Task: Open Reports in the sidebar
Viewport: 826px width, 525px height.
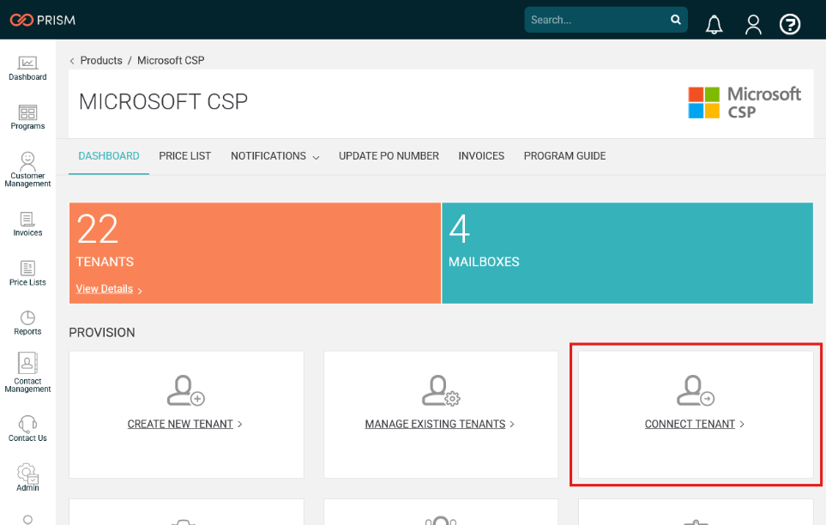Action: [x=27, y=323]
